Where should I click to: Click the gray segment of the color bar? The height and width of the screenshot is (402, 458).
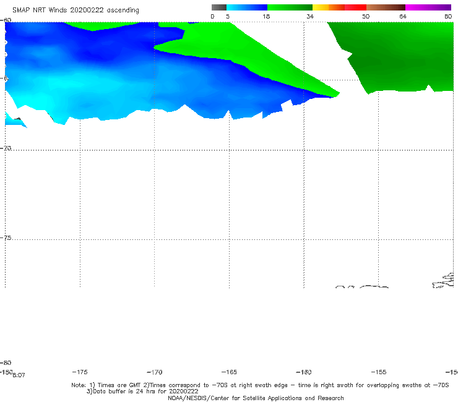pos(219,7)
